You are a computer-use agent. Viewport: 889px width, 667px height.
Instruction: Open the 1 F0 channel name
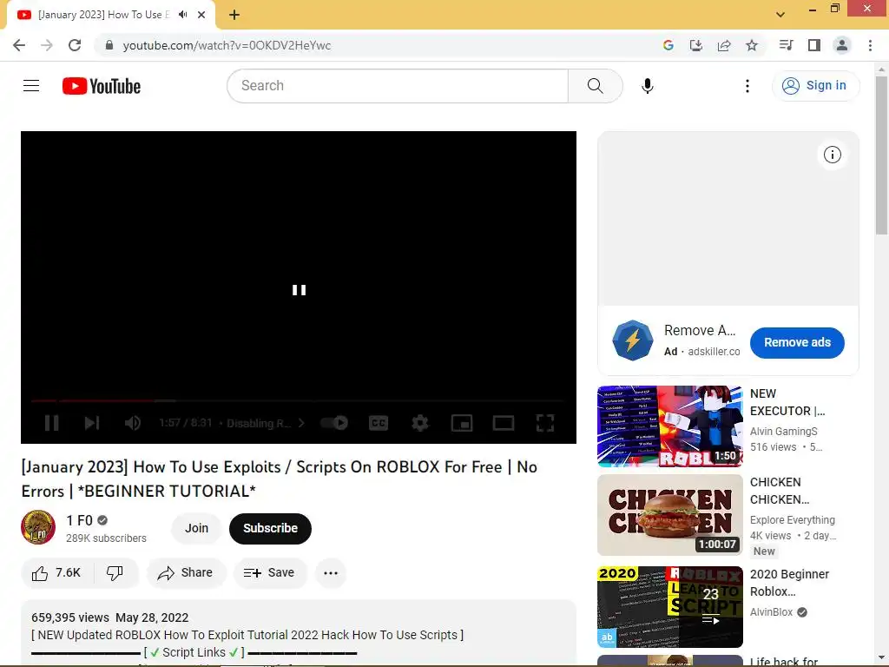[79, 521]
